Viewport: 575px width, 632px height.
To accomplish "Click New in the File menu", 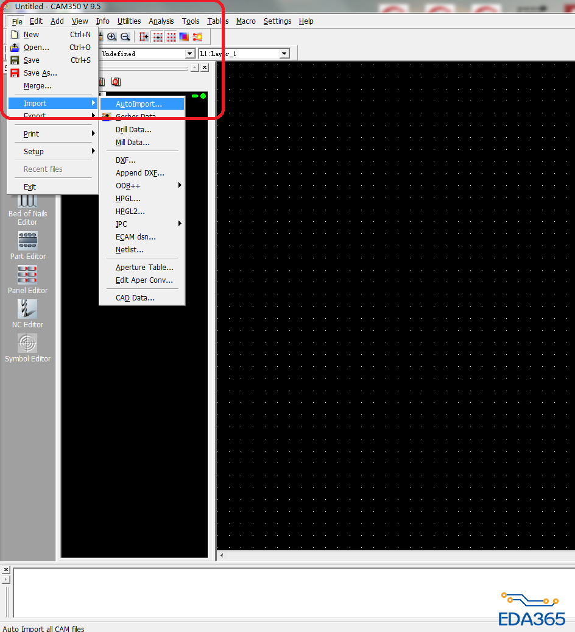I will click(53, 35).
